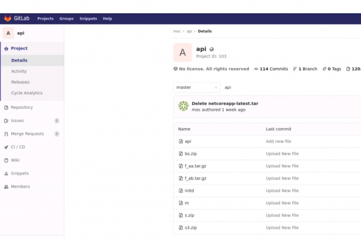Open the f_aa.tar.gz file

click(195, 166)
